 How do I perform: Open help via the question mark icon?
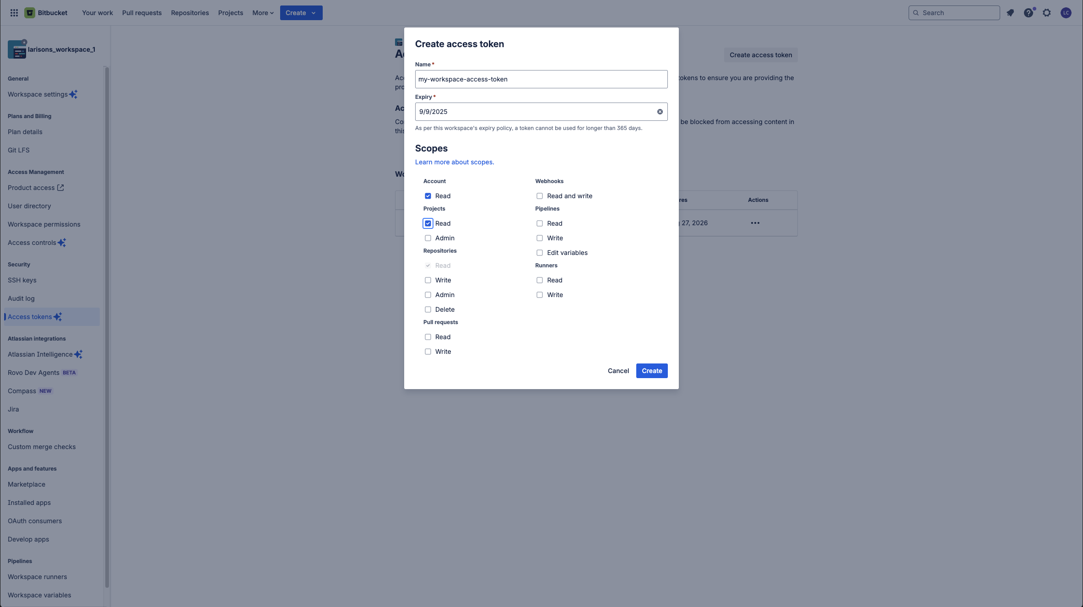(x=1029, y=13)
